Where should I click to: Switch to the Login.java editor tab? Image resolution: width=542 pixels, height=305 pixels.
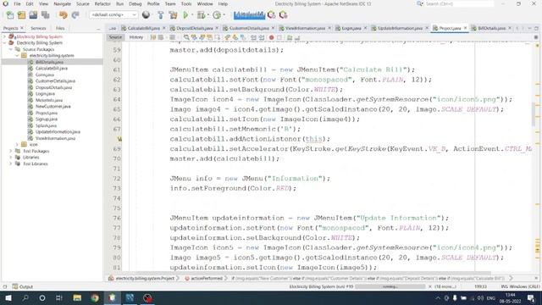(351, 28)
